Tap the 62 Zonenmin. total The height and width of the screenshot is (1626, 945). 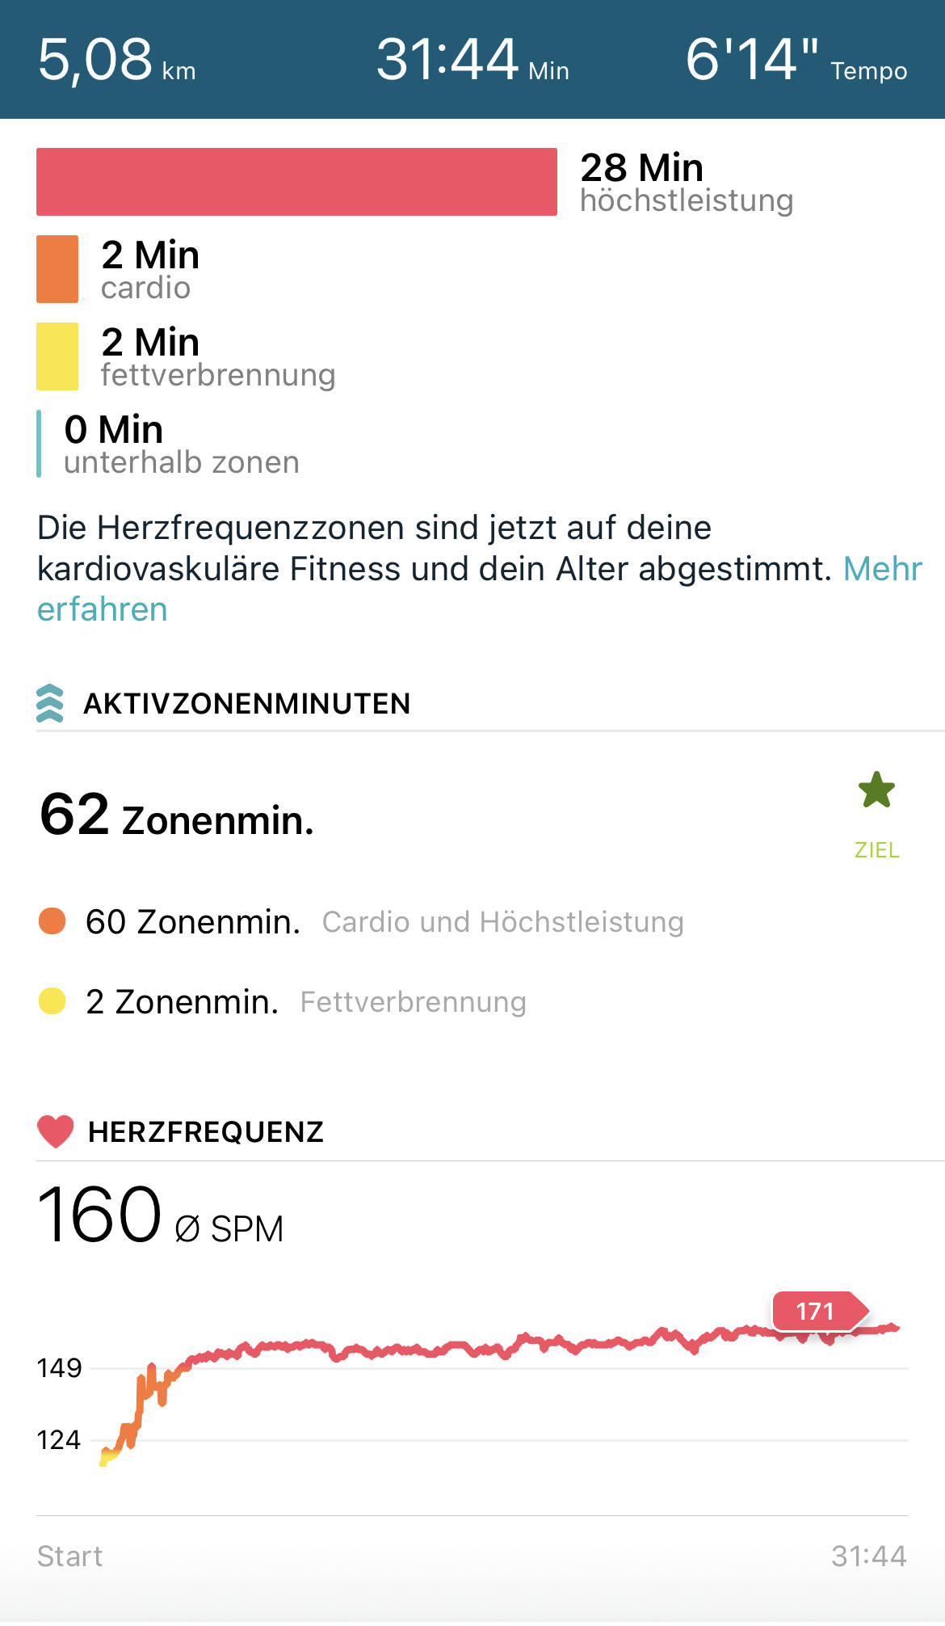click(x=177, y=815)
